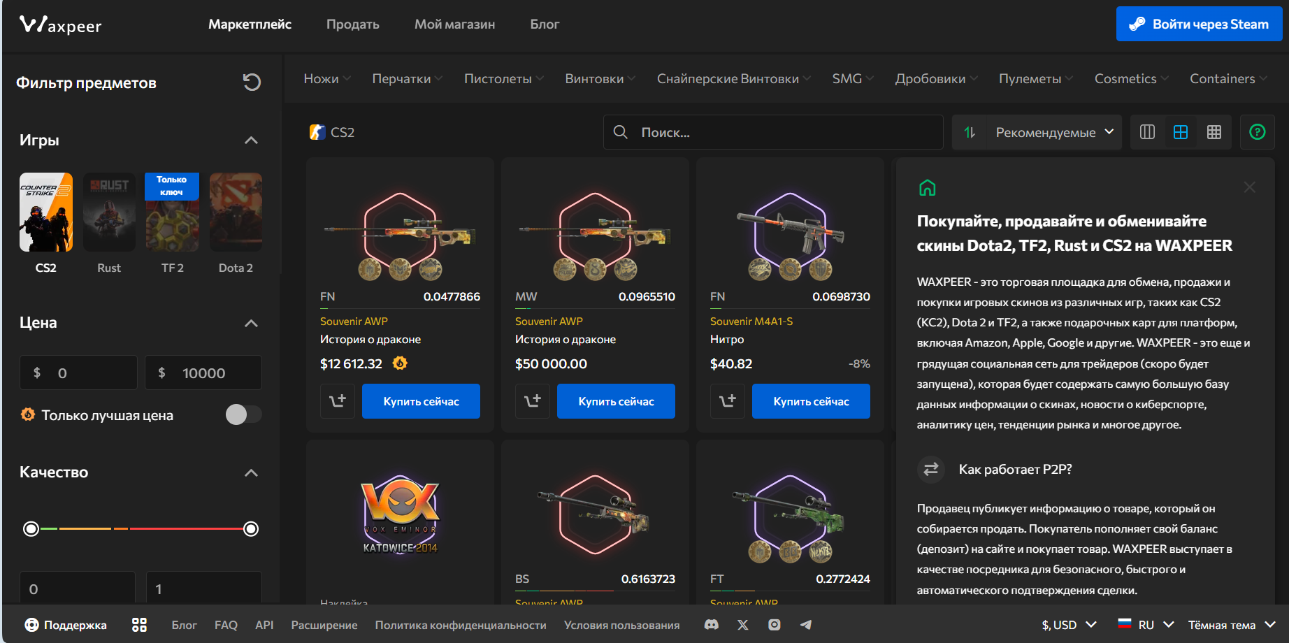Expand the SMG category dropdown
Viewport: 1289px width, 643px height.
coord(853,79)
